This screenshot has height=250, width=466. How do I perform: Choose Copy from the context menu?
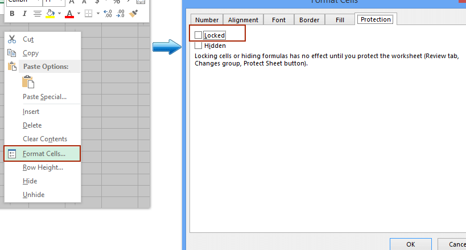click(31, 53)
